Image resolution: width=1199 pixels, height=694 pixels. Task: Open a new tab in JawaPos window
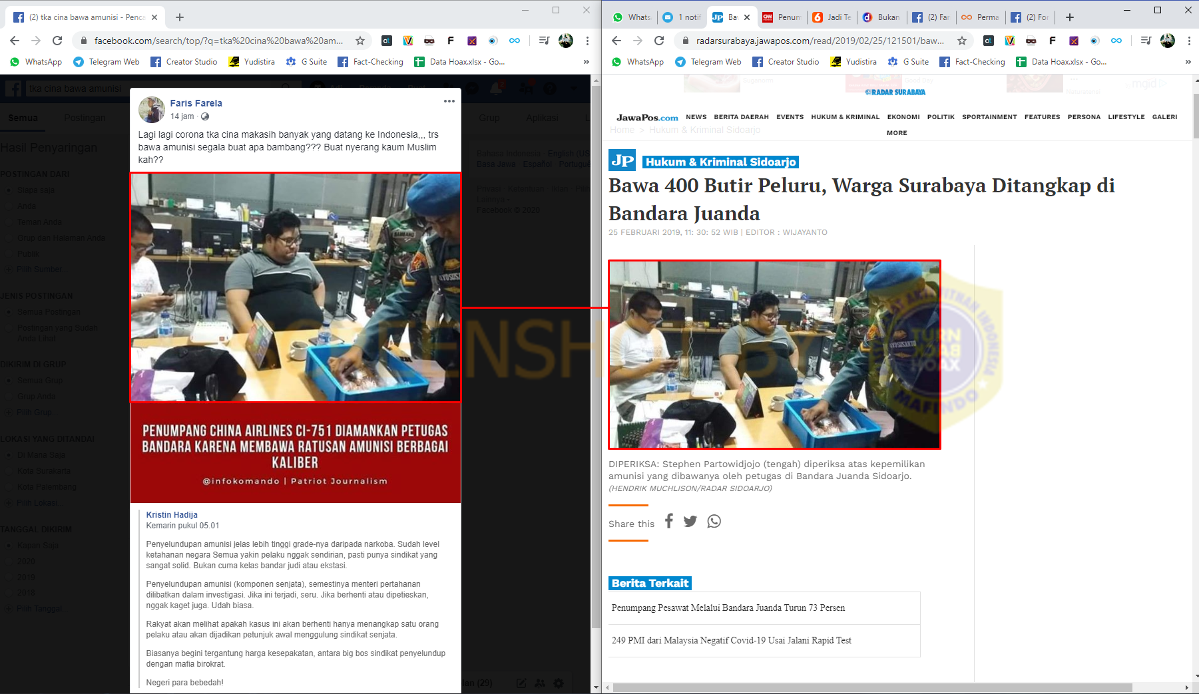coord(1070,17)
